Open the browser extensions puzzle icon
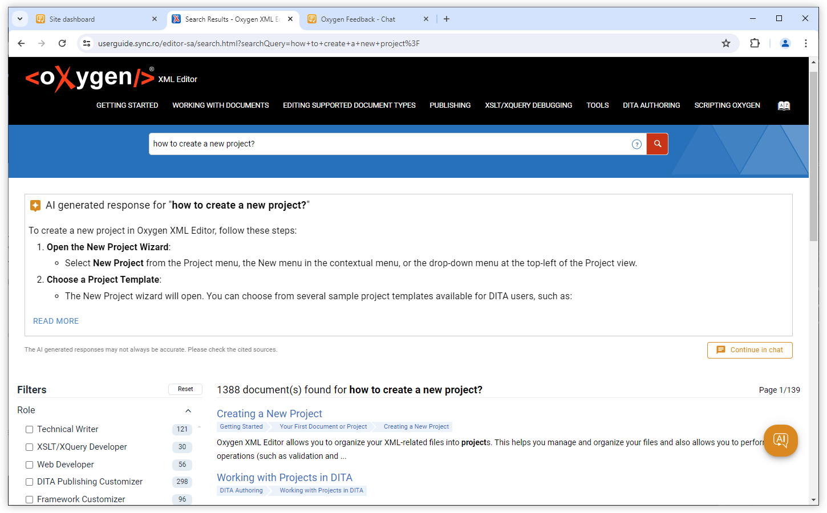827x513 pixels. tap(755, 43)
